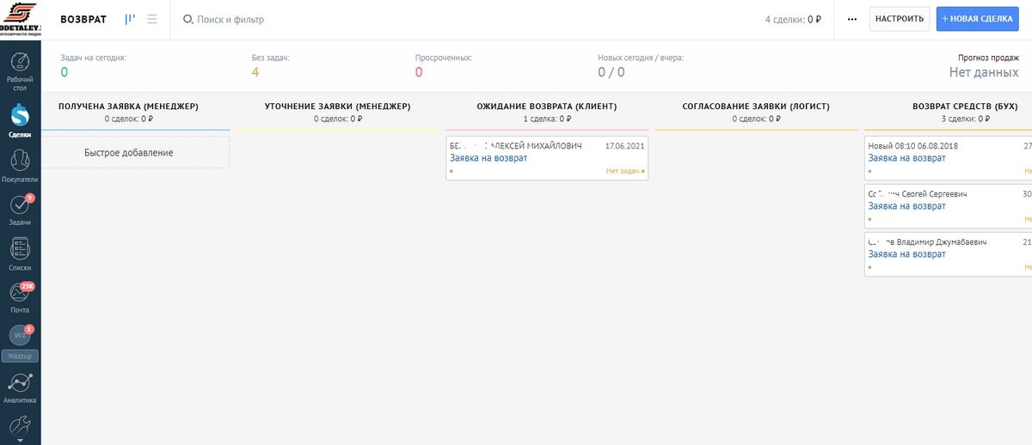Open the Wazzup messenger icon
The width and height of the screenshot is (1032, 445).
point(20,337)
